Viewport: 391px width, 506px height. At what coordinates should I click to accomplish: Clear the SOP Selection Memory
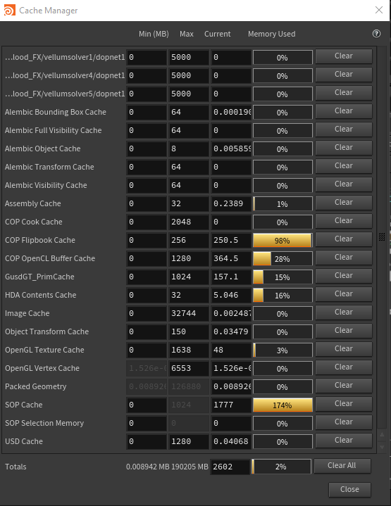coord(344,422)
